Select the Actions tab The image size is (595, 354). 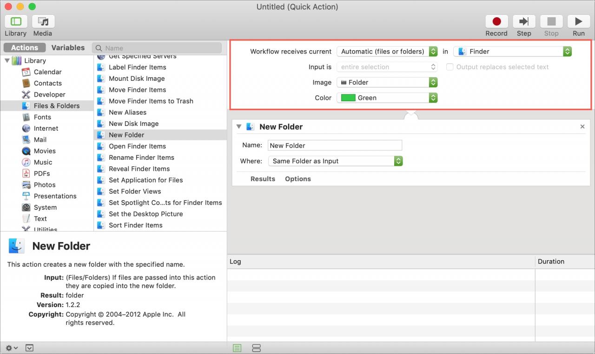(x=25, y=47)
